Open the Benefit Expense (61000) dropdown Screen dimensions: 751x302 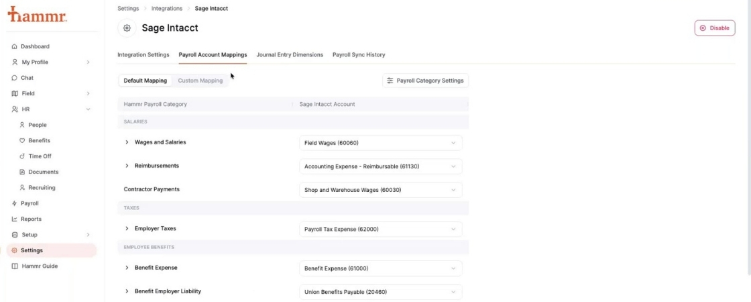click(381, 268)
